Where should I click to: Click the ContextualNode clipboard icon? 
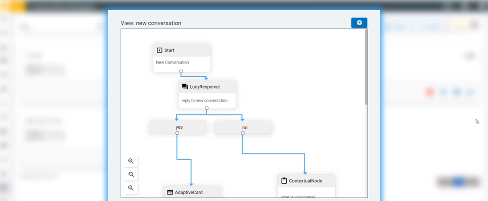(284, 181)
